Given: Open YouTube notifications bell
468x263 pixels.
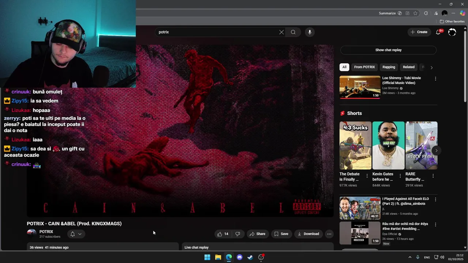Looking at the screenshot, I should [x=438, y=32].
